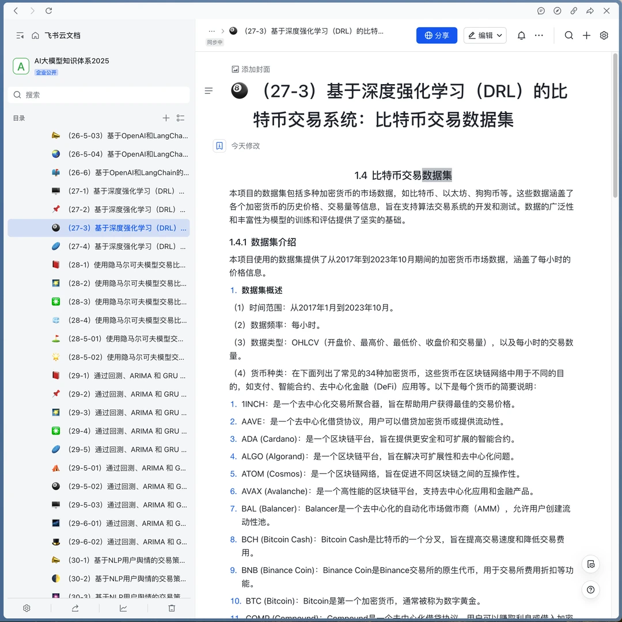The height and width of the screenshot is (622, 622).
Task: Click the copy link icon in the title bar
Action: coord(573,10)
